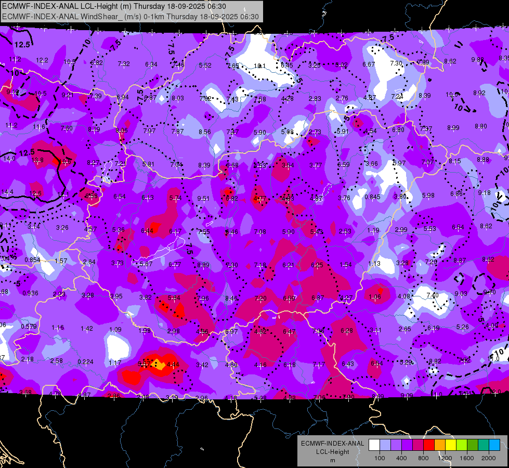Click the wind shear value 10.1
509x468 pixels.
(259, 66)
